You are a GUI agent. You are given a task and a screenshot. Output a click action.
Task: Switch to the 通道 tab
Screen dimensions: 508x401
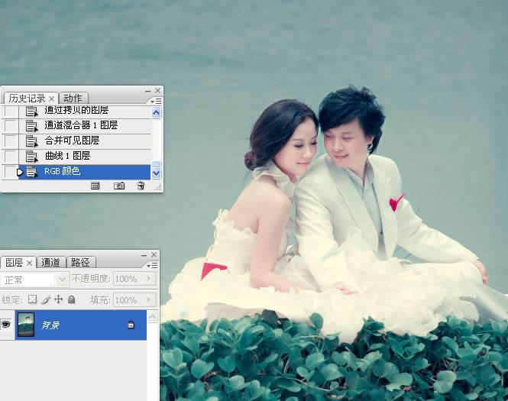(x=51, y=263)
